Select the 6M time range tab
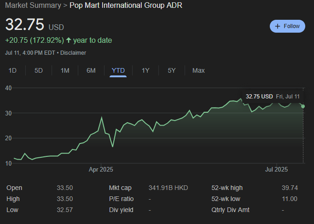This screenshot has height=224, width=314. [x=91, y=70]
